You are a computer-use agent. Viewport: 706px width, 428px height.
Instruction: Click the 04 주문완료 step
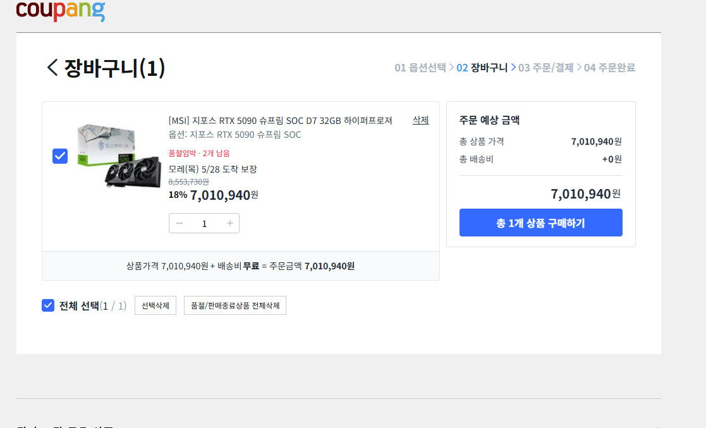tap(609, 68)
